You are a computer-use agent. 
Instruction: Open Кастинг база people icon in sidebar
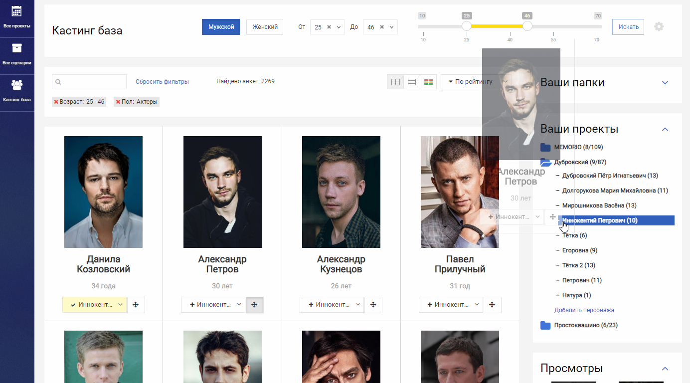click(x=17, y=85)
